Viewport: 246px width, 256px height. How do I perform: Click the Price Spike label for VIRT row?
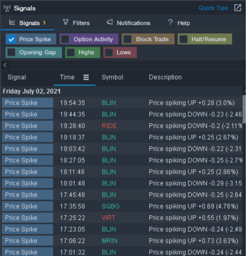(27, 218)
